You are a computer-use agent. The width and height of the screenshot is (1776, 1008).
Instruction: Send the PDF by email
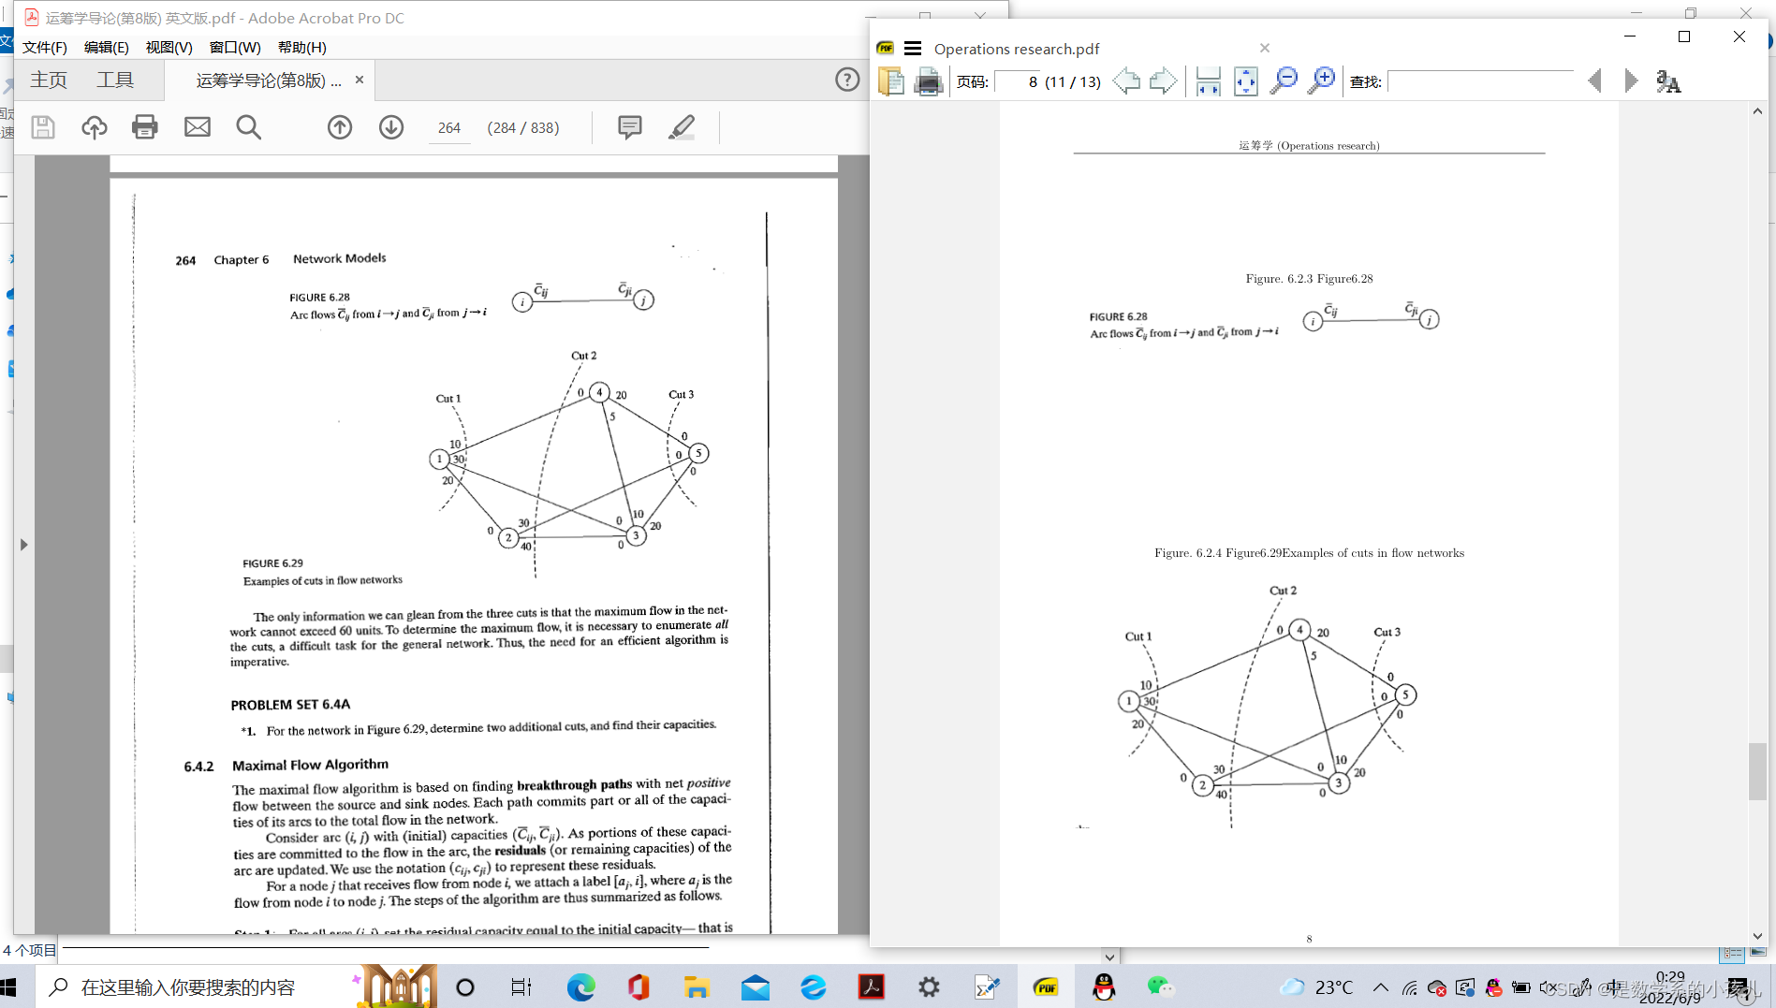[x=197, y=127]
